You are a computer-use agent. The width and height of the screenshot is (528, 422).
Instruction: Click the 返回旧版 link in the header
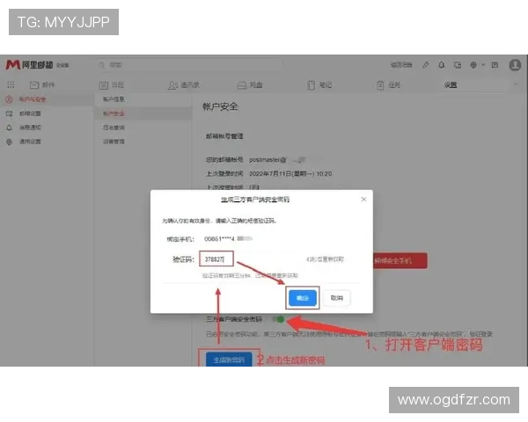(x=401, y=64)
